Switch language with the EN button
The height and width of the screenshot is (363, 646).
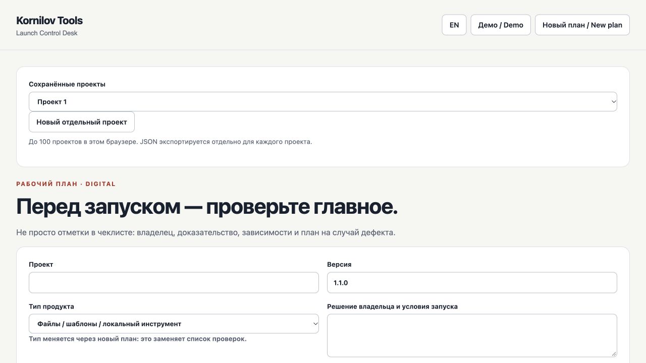coord(454,25)
